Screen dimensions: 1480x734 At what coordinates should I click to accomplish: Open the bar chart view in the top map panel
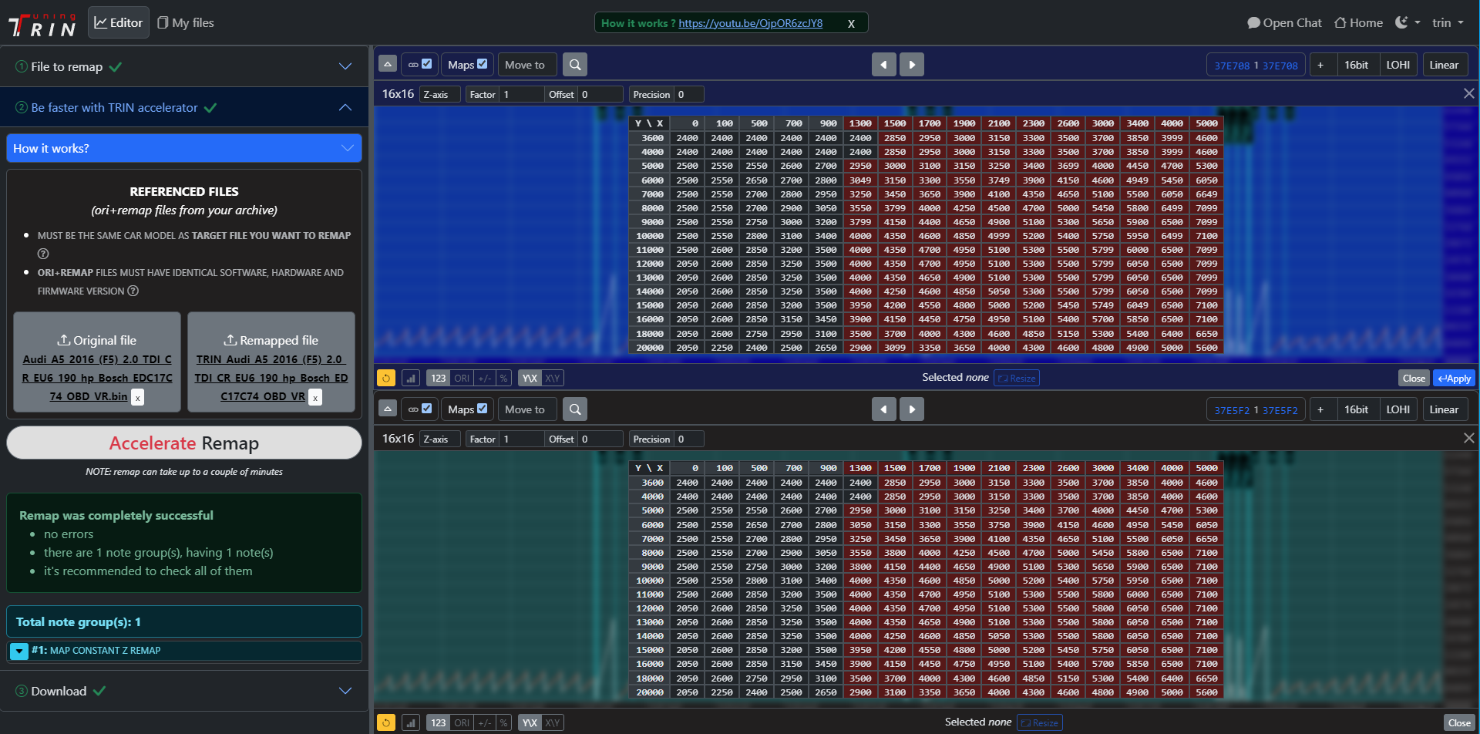411,378
